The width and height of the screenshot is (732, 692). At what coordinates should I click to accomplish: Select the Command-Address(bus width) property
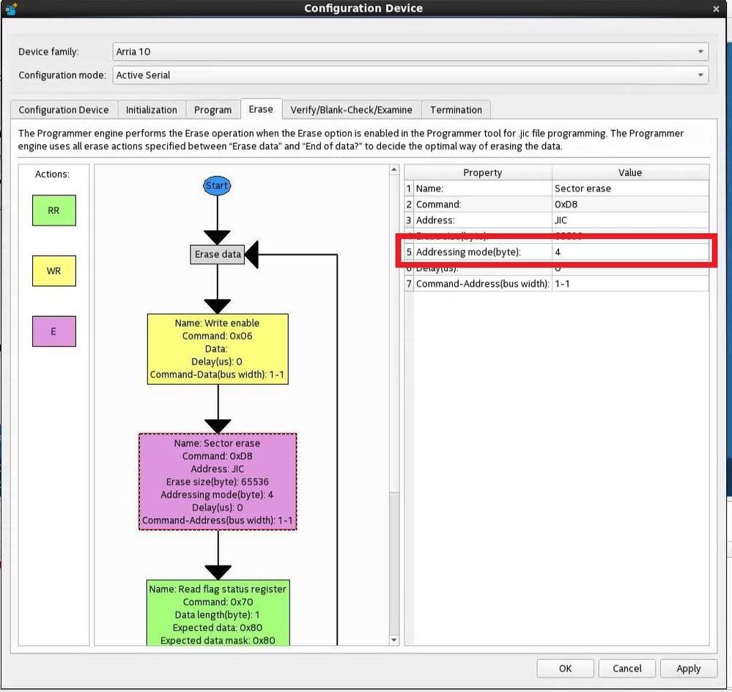click(483, 284)
